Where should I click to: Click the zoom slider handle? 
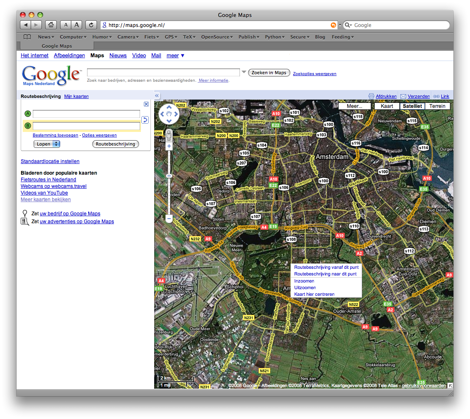pos(169,176)
